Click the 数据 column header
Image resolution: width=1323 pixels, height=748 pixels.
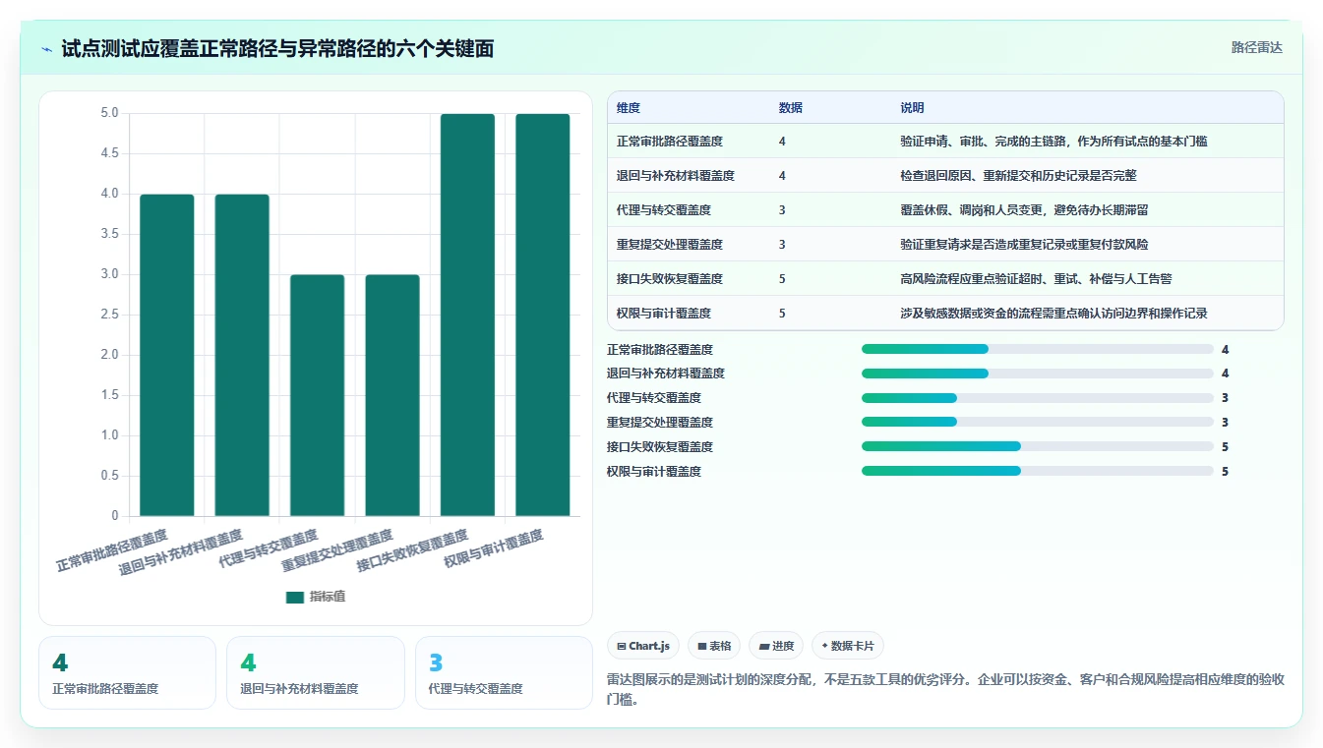tap(791, 107)
